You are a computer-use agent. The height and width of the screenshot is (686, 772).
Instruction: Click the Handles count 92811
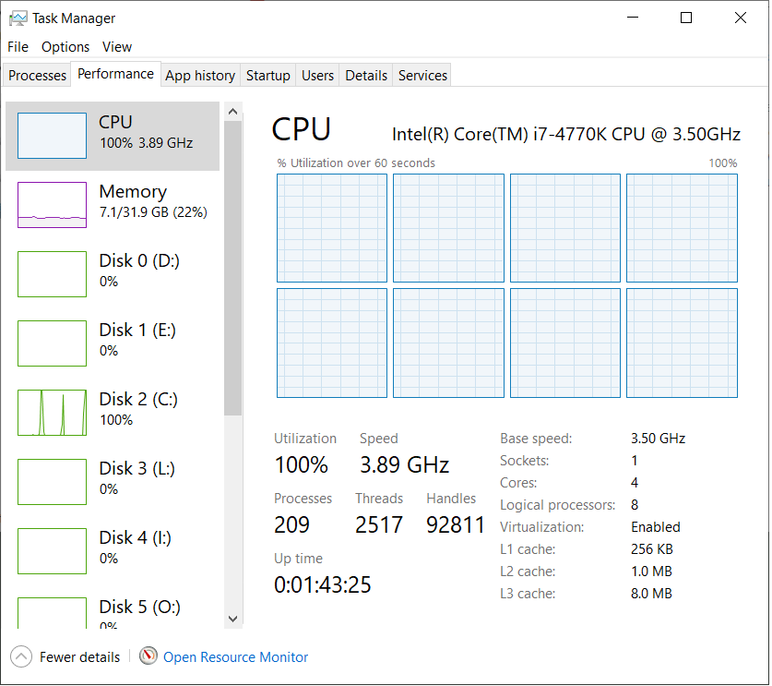click(x=457, y=526)
